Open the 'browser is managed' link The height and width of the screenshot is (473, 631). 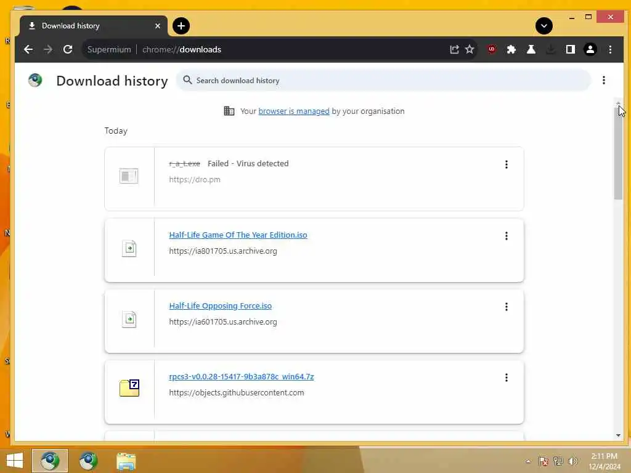pos(294,111)
